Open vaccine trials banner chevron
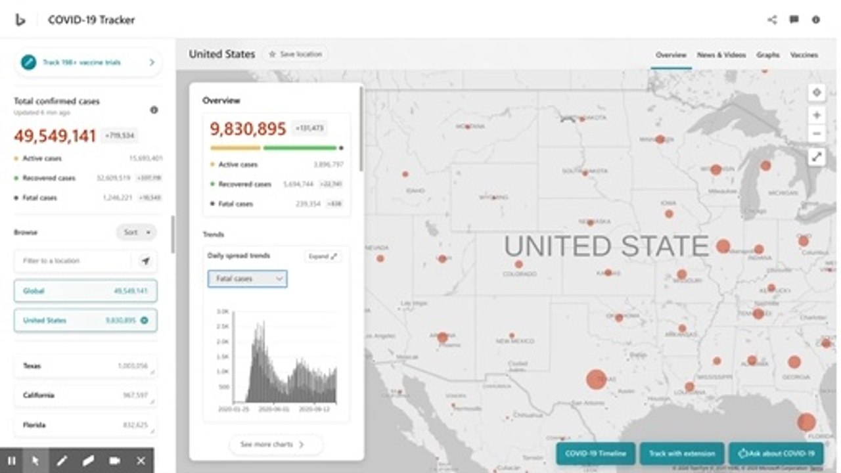841x473 pixels. click(x=152, y=62)
